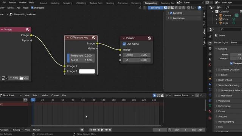Expand the Depth of Field panel

coord(216,80)
